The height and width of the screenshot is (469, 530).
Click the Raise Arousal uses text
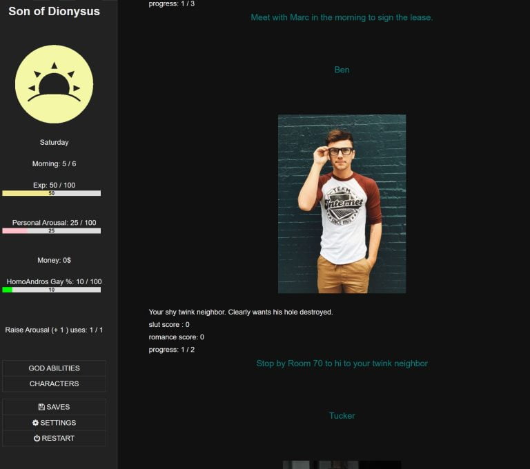[54, 330]
